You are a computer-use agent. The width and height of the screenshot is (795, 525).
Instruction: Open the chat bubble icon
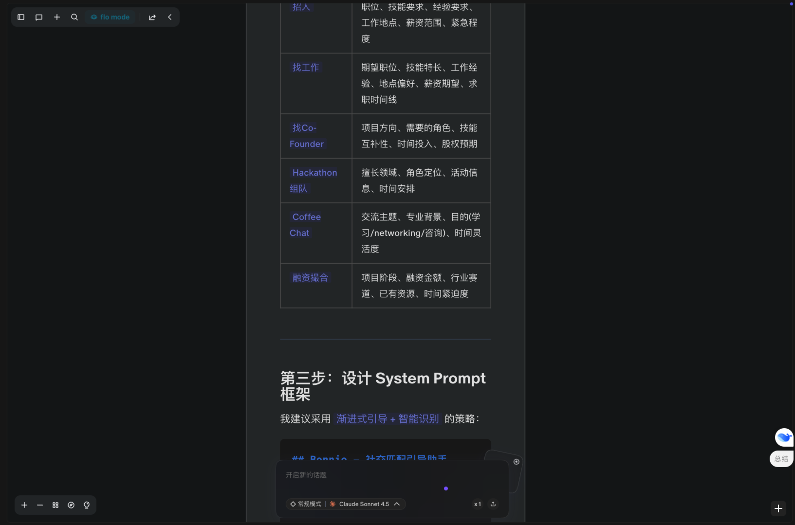pos(39,17)
